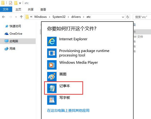
Task: Switch to the 共享 ribbon tab
Action: pyautogui.click(x=31, y=9)
